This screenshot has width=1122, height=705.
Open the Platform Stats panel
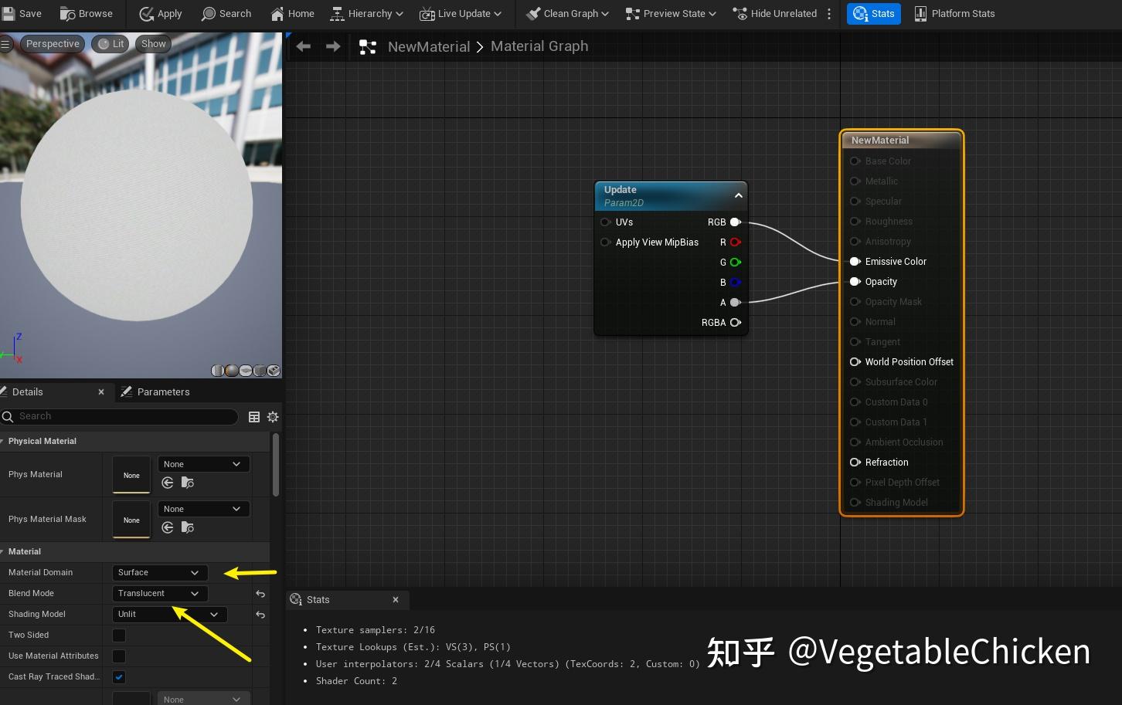pos(954,13)
